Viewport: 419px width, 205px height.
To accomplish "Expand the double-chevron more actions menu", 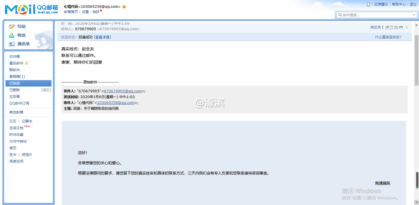I will (406, 27).
